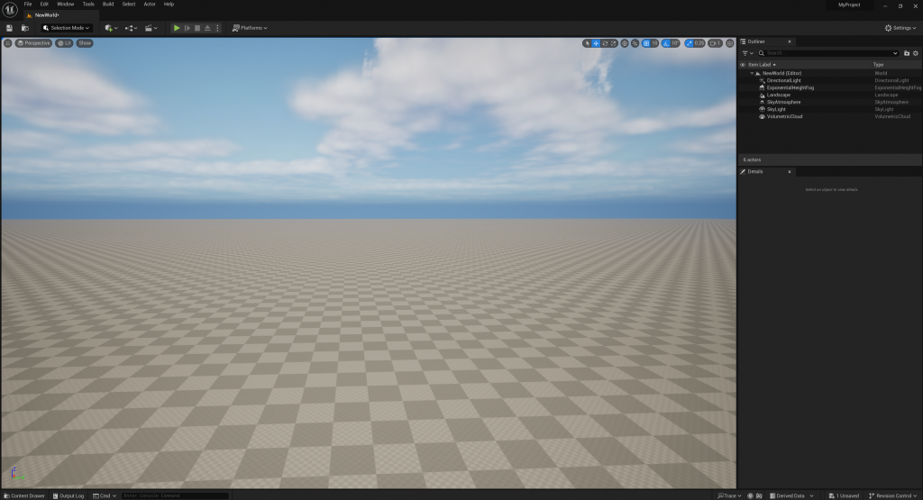Toggle scale snapping in viewport

[x=690, y=43]
